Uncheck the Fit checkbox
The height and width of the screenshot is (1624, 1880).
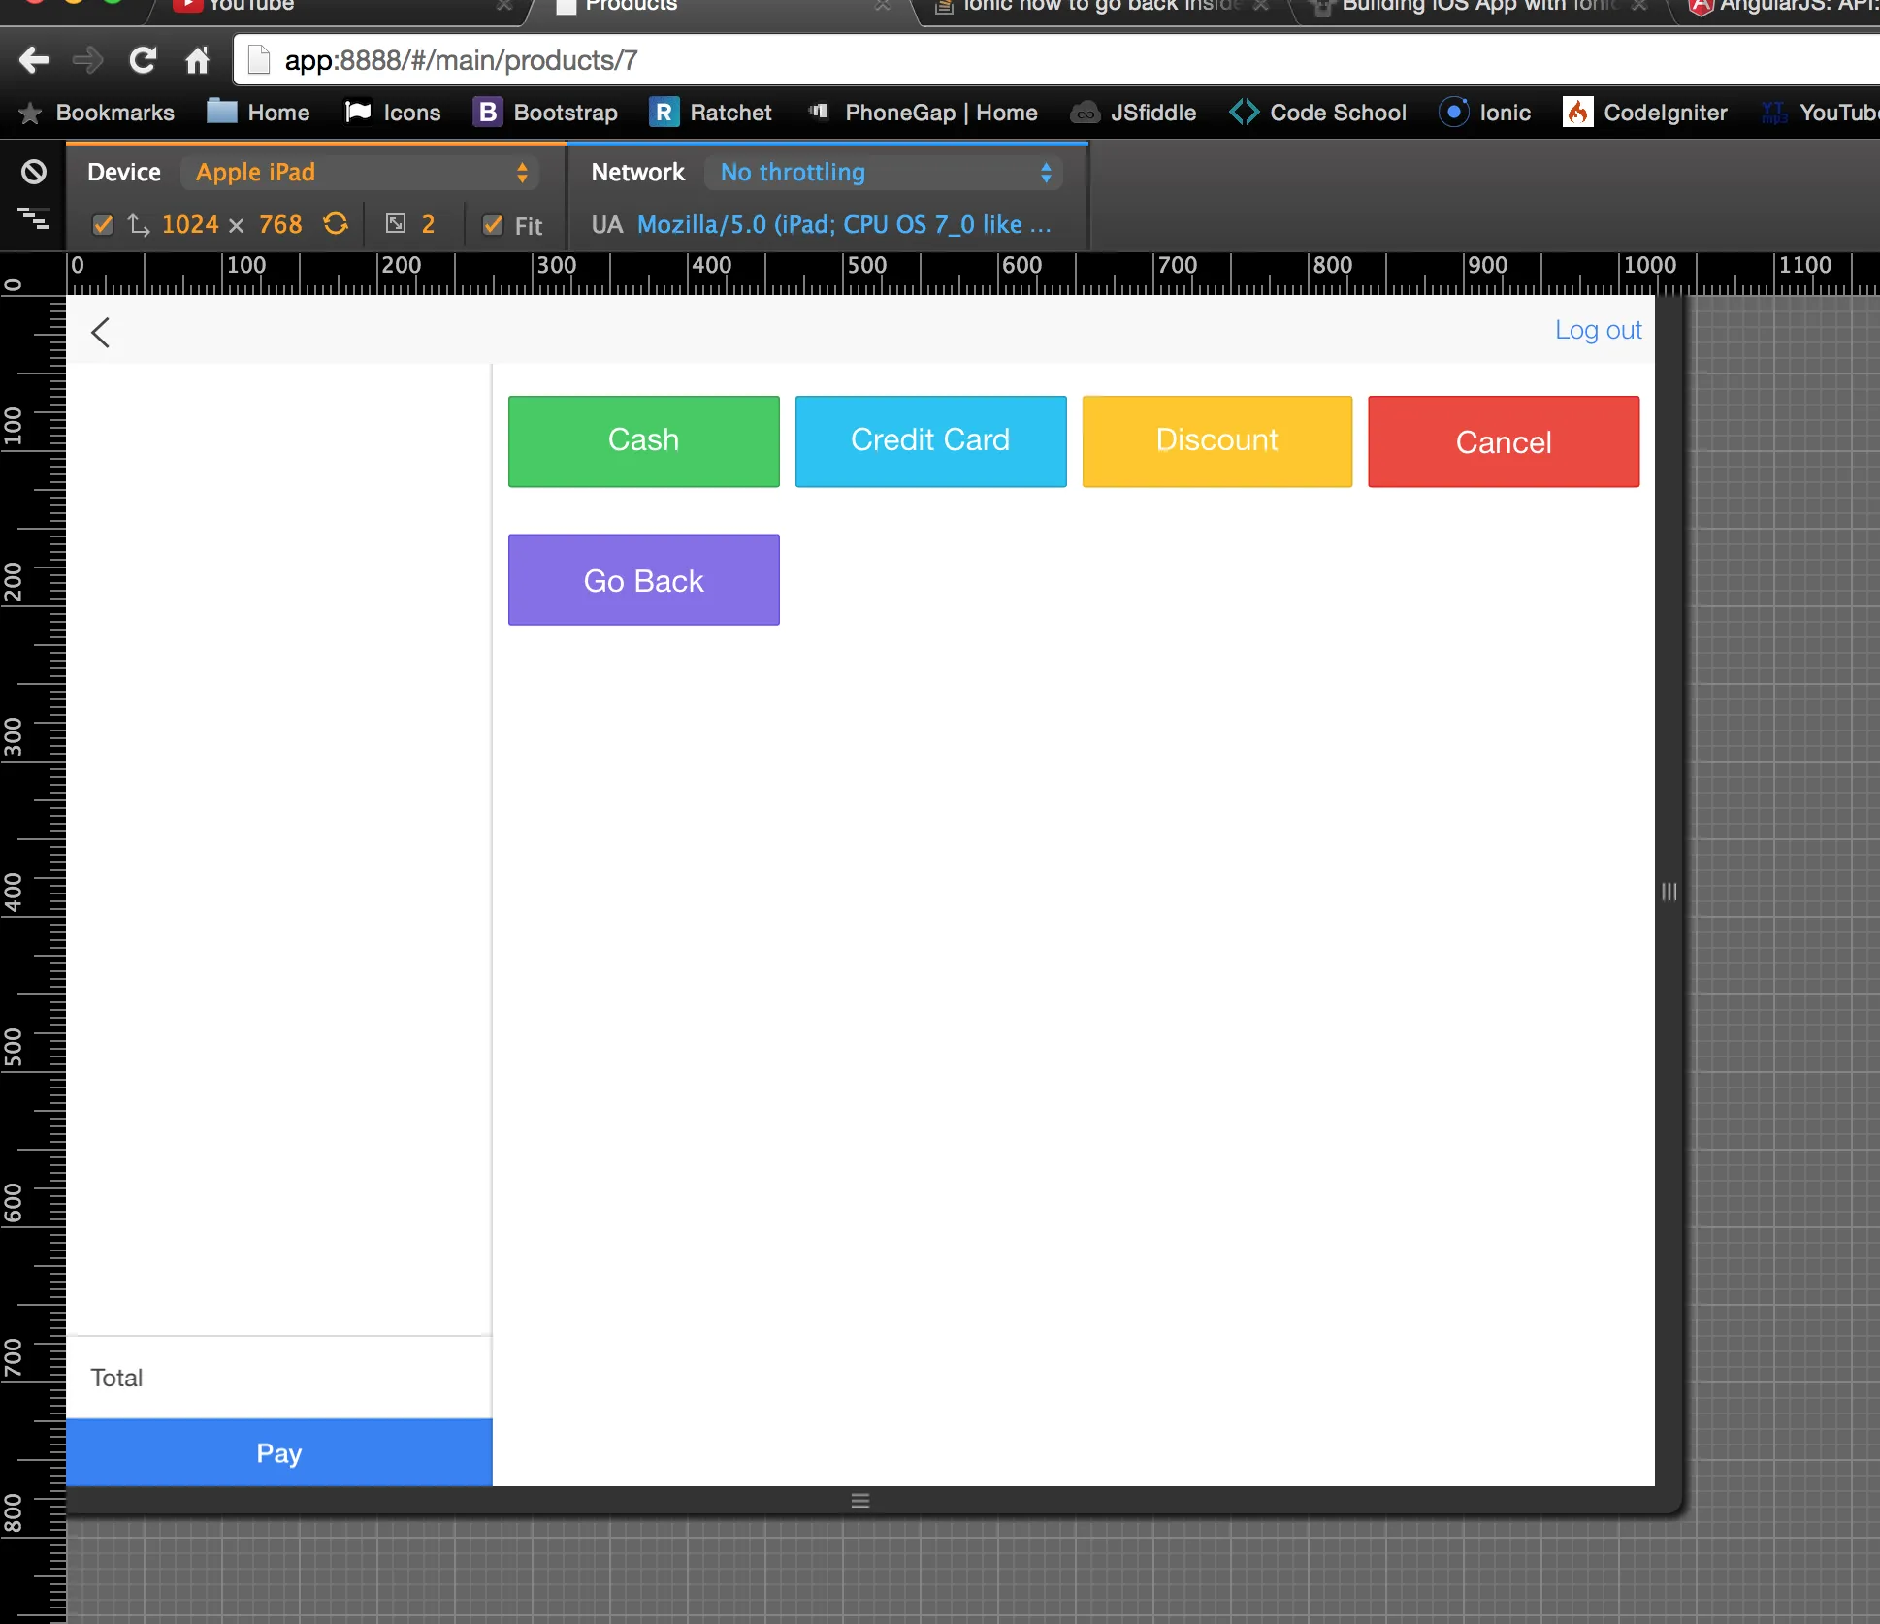point(493,225)
